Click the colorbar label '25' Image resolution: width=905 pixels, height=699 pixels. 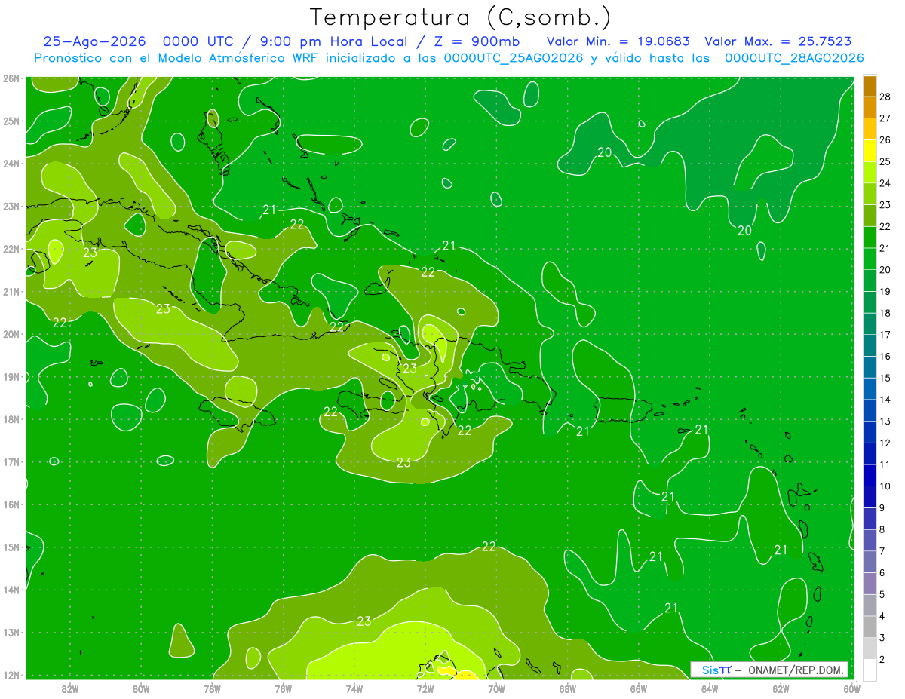pyautogui.click(x=885, y=161)
